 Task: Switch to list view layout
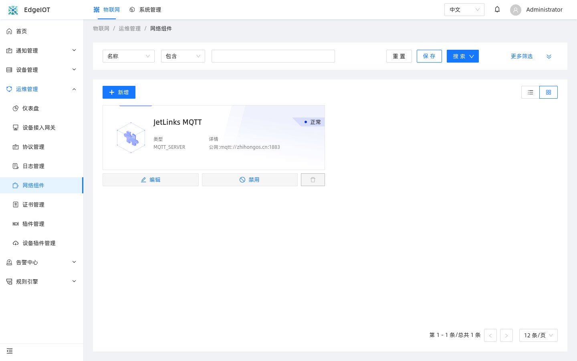click(x=531, y=92)
